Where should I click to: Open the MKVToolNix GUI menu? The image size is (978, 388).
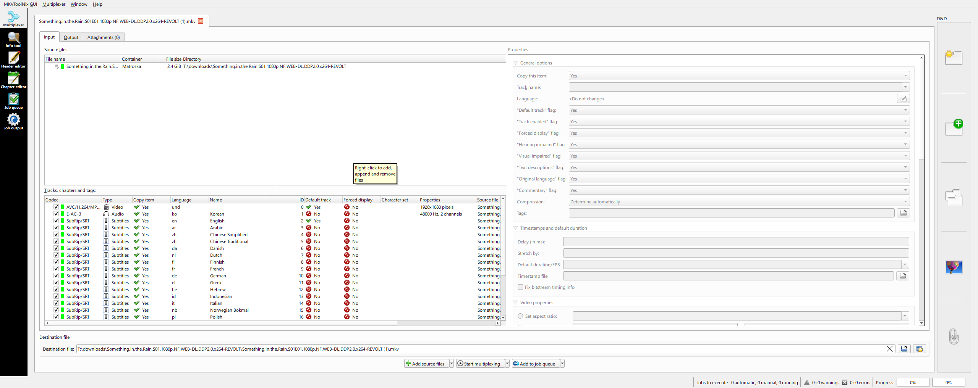(21, 4)
